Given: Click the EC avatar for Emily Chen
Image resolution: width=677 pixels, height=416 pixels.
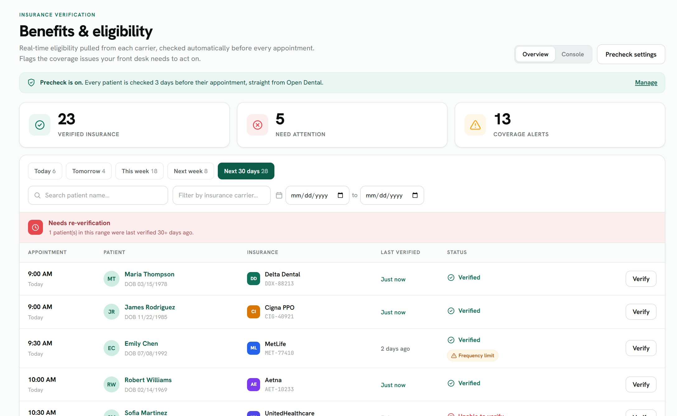Looking at the screenshot, I should point(111,348).
